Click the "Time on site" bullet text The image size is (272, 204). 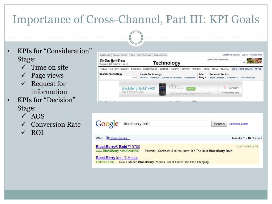[49, 67]
